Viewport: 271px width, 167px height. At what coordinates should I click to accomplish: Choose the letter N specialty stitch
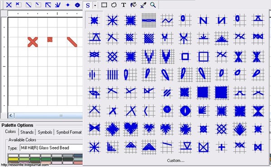click(203, 20)
